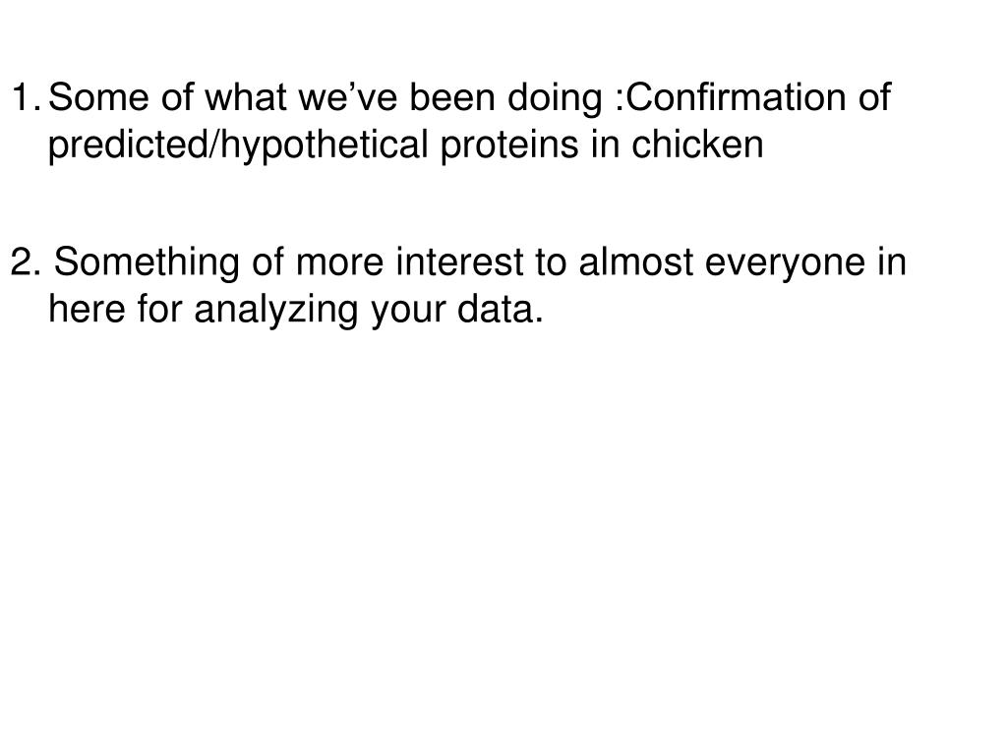1007x755 pixels.
Task: Click the word "Something" in item two
Action: click(x=147, y=264)
